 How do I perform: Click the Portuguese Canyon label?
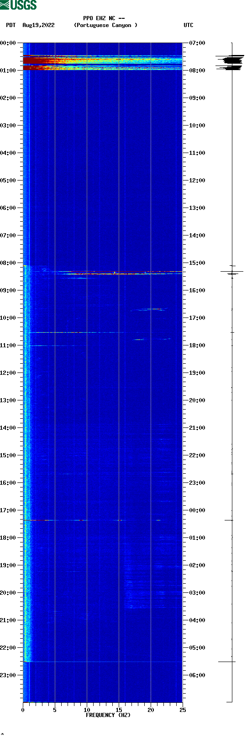coord(105,25)
